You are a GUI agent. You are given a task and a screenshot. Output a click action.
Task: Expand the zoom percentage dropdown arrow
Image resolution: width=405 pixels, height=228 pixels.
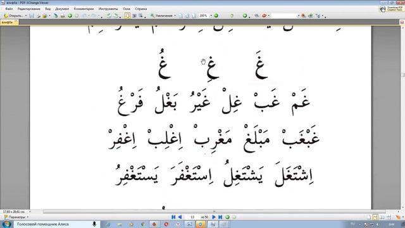211,16
